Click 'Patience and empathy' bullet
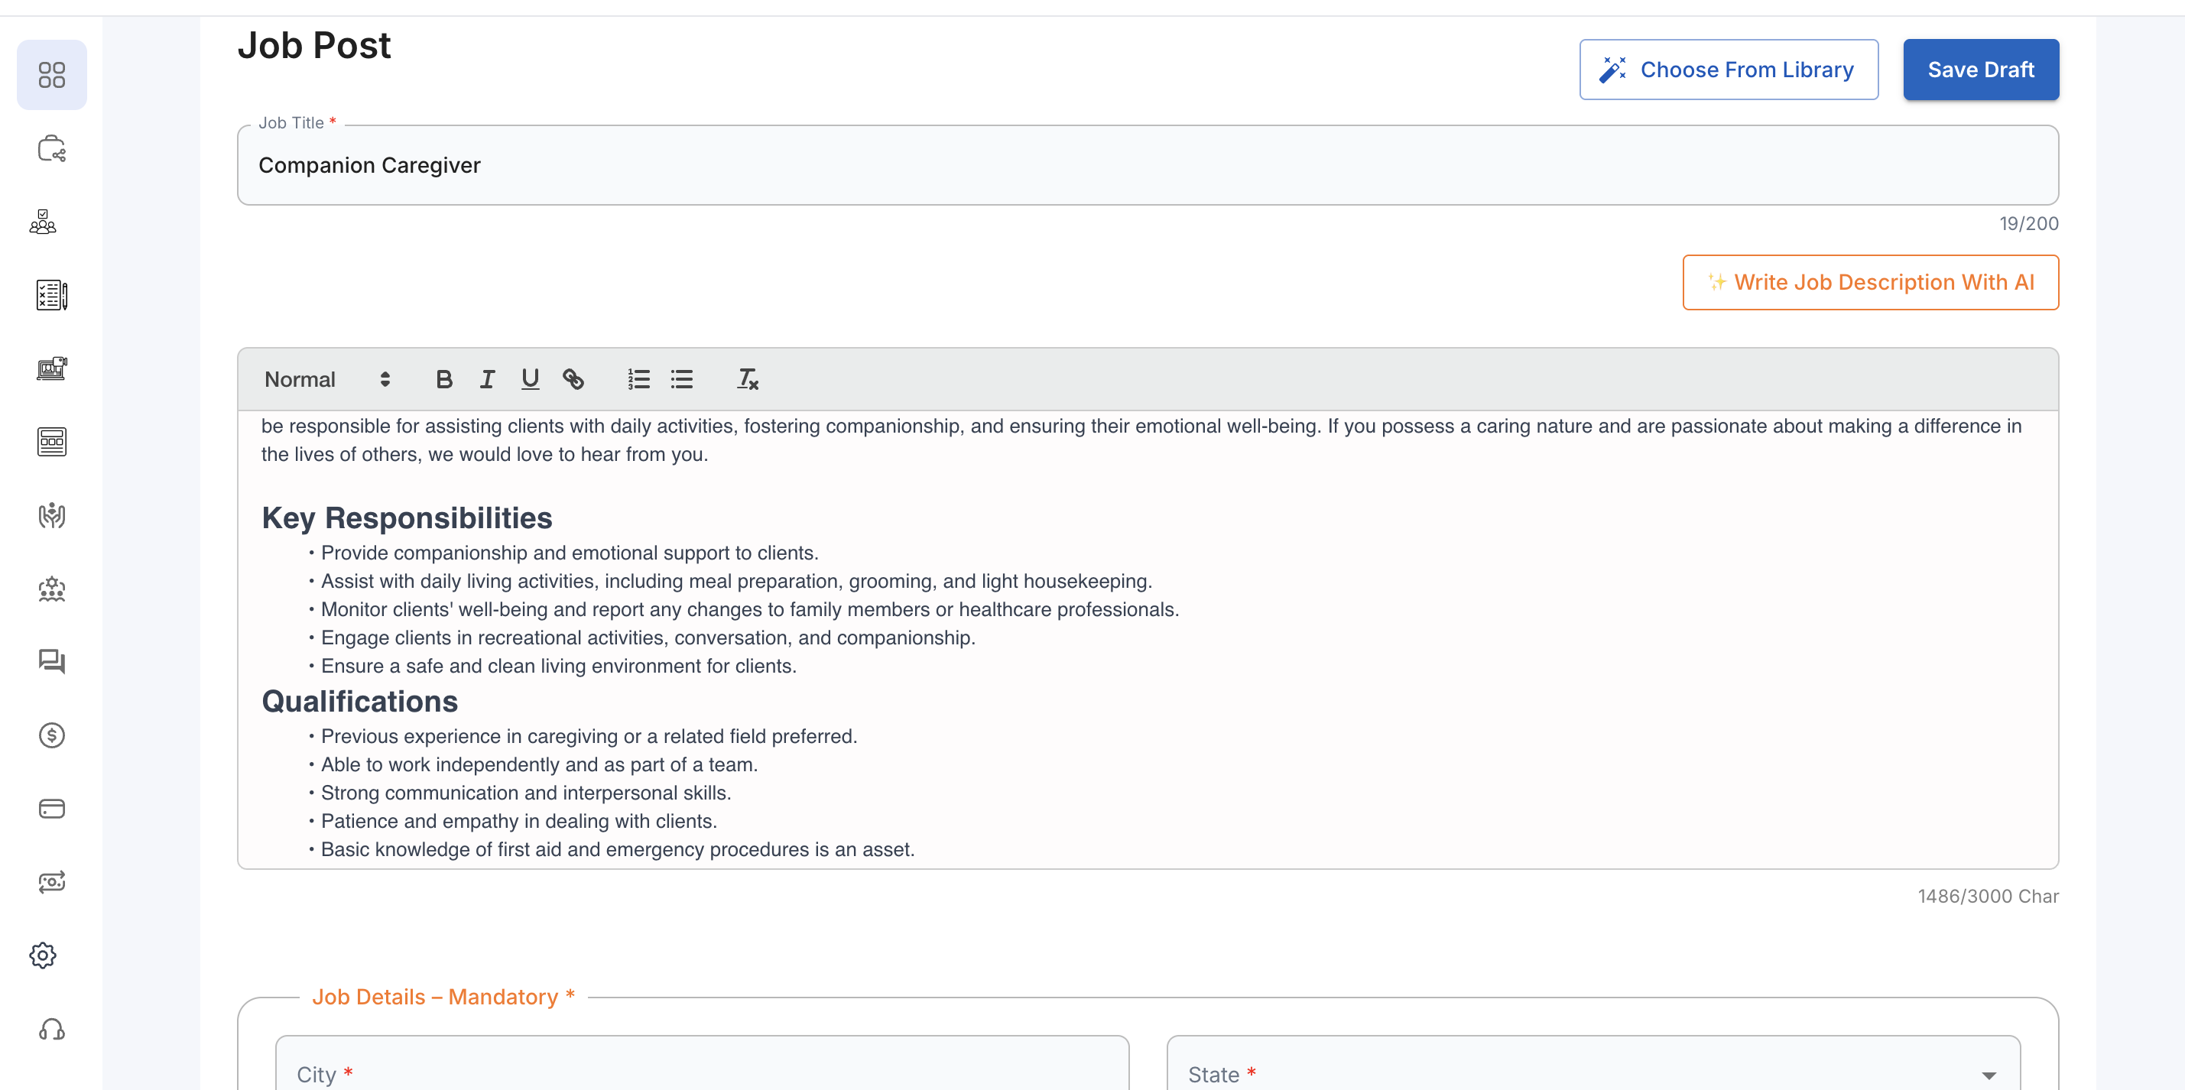 pos(519,821)
